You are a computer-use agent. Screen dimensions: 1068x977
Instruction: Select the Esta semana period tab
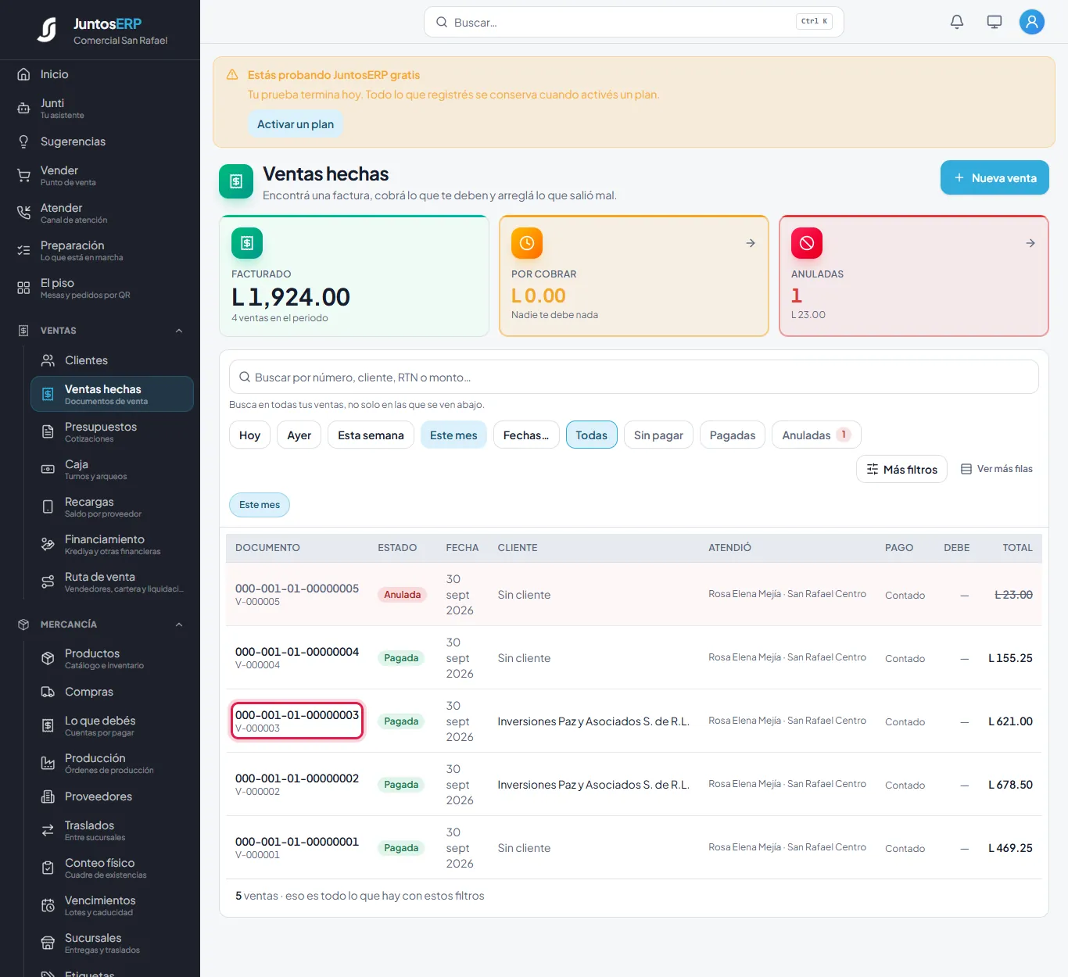point(371,435)
